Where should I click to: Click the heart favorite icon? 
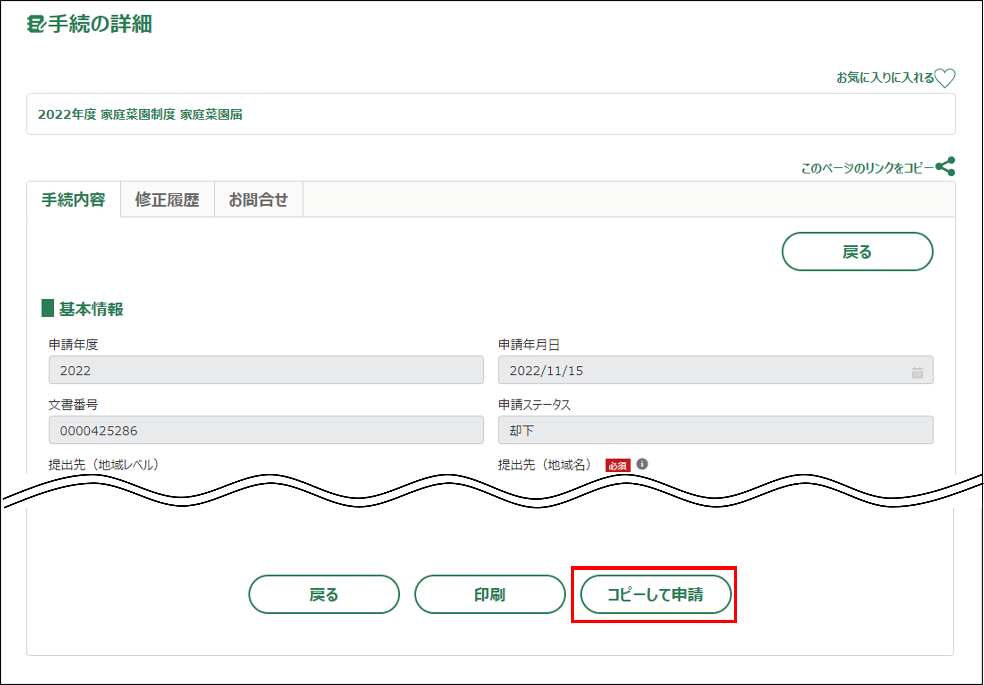944,78
